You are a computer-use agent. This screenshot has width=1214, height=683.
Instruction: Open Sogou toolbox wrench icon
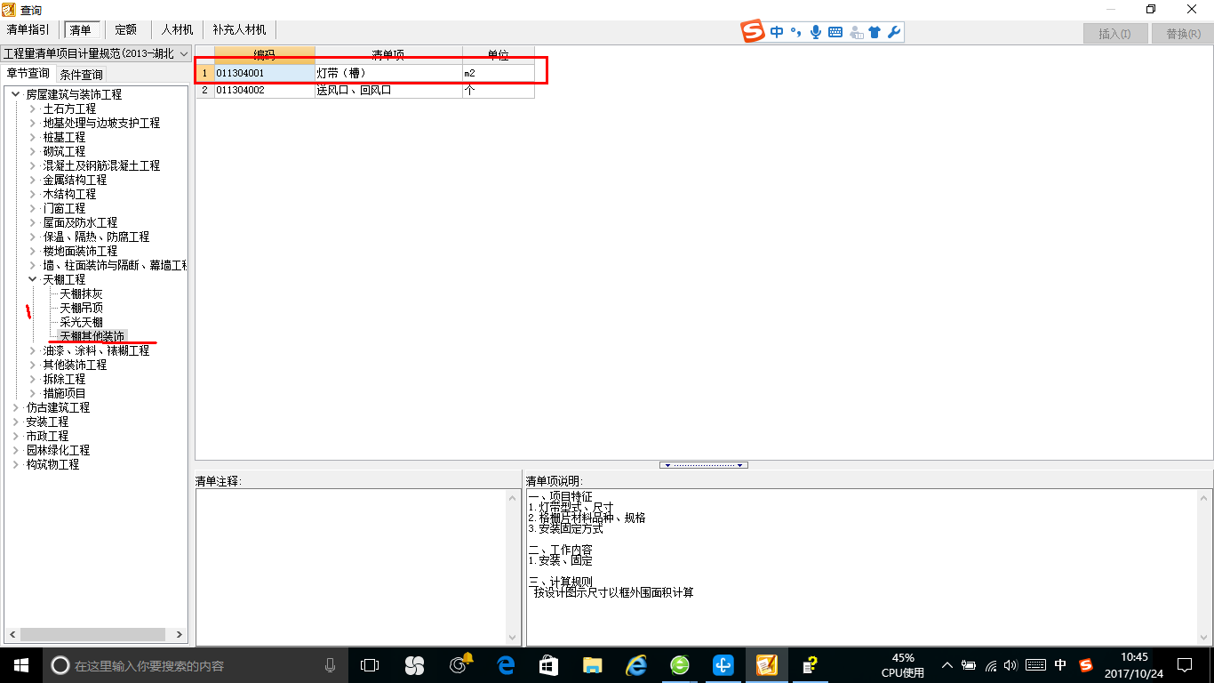tap(894, 32)
